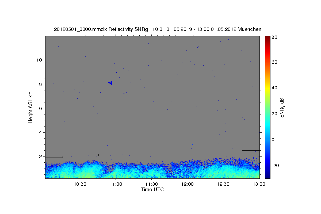Click the '-20' colorbar tick value
This screenshot has height=214, width=321.
click(x=276, y=166)
